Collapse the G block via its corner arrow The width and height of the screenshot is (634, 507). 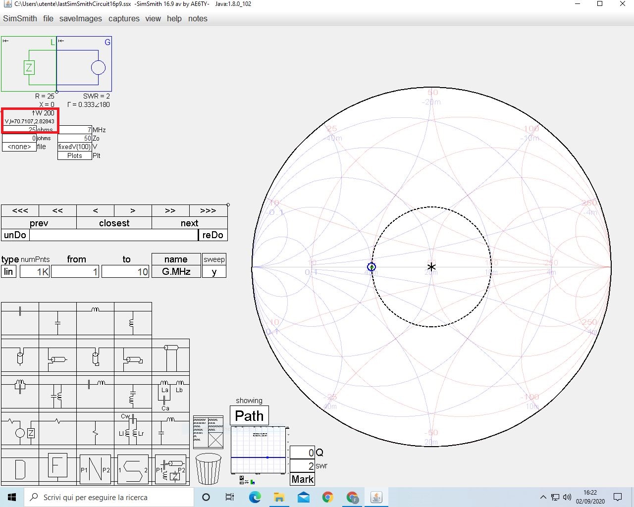point(61,41)
